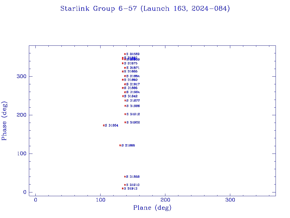The image size is (290, 218).
Task: Click the 'Plane (deg)' x-axis label
Action: click(x=152, y=208)
